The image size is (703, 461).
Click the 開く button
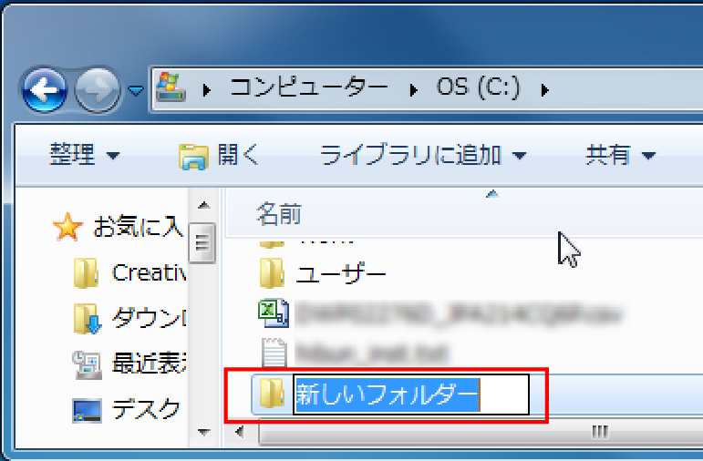[x=219, y=156]
